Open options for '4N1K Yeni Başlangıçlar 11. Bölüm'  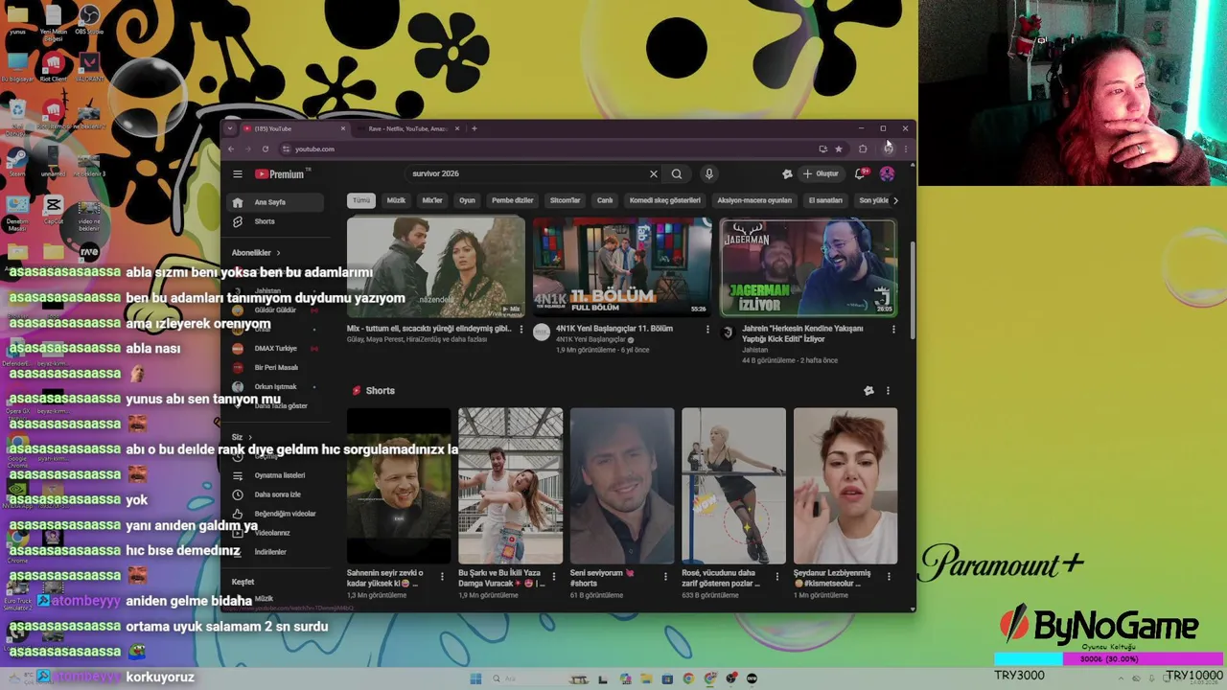tap(707, 330)
